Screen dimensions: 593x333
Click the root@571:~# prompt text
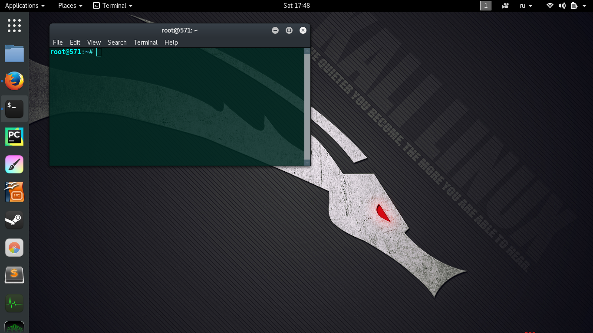coord(72,52)
